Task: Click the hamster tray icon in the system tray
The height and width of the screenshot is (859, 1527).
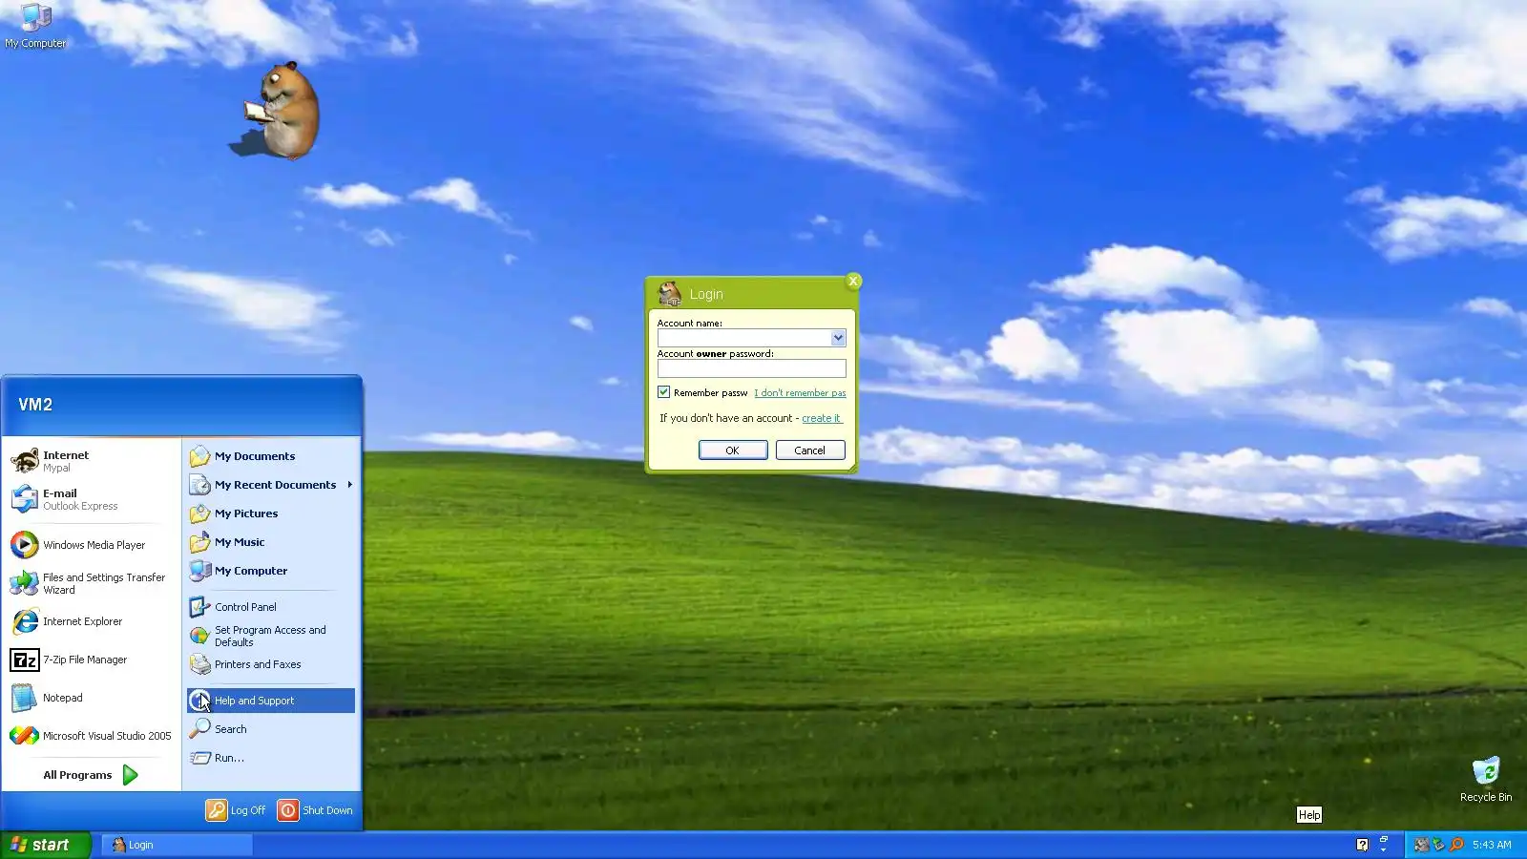Action: [1421, 845]
